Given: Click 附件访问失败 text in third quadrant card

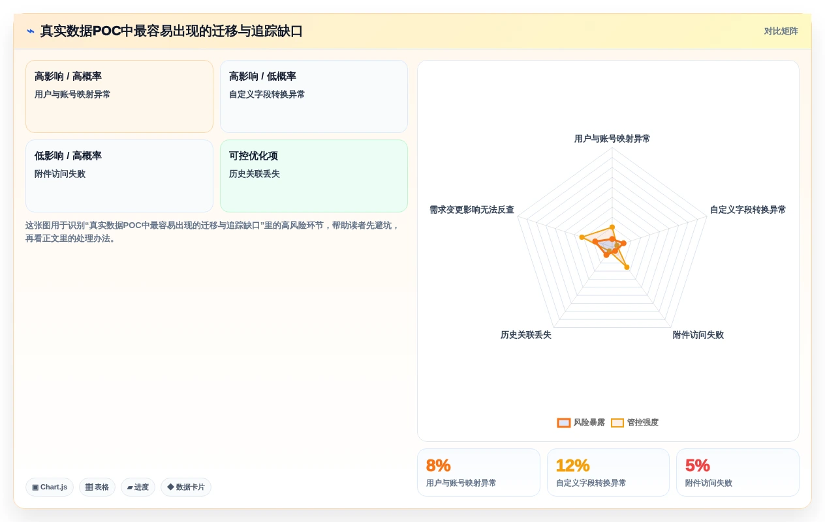Looking at the screenshot, I should point(60,174).
